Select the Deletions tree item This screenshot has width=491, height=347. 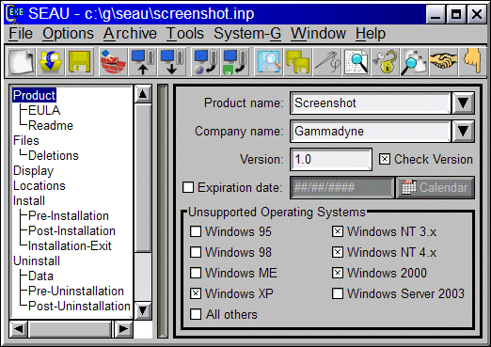coord(54,155)
